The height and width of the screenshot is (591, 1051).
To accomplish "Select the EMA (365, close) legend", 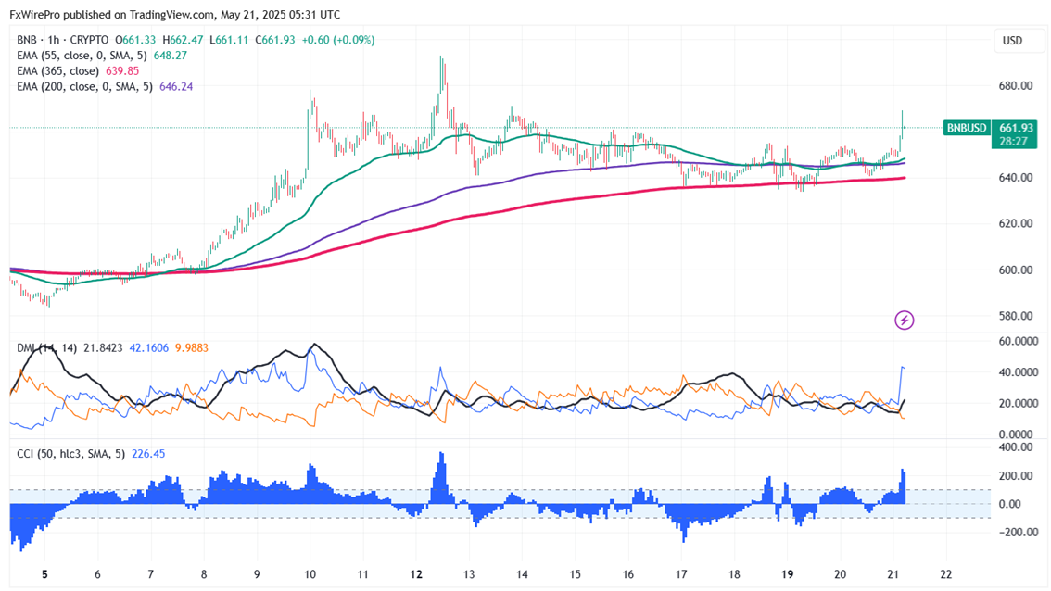I will point(57,71).
